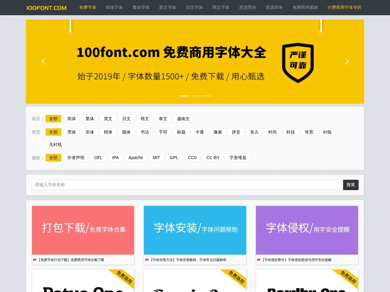390x292 pixels.
Task: Click the 搜索 search button
Action: point(350,185)
